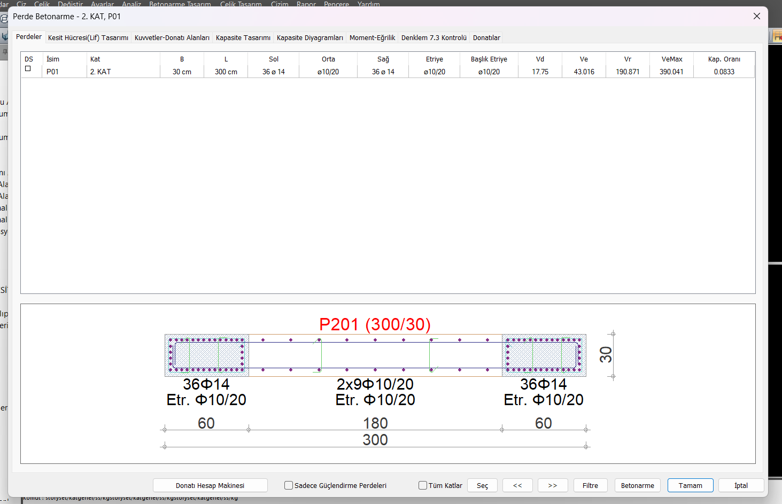Go to Kapasite Tasarımı tab
Screen dimensions: 782x504
(243, 38)
